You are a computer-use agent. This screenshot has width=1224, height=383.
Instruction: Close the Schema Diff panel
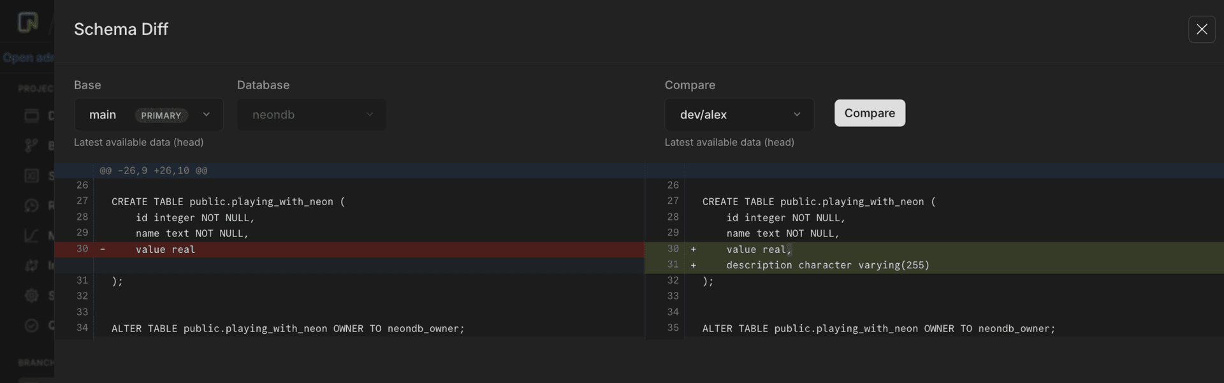click(x=1201, y=29)
